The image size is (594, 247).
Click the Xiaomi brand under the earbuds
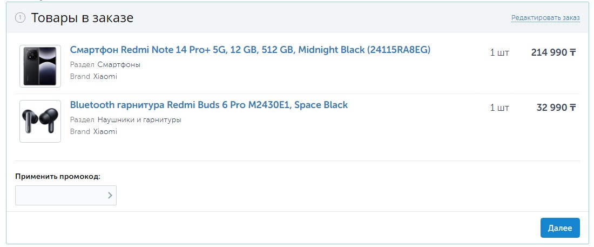point(105,131)
